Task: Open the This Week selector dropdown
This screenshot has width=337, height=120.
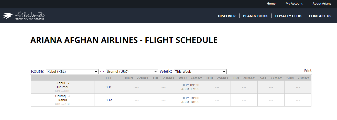Action: [200, 72]
